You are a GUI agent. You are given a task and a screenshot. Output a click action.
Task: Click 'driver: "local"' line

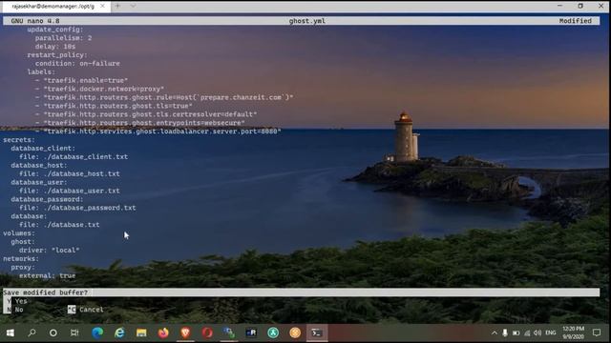coord(49,251)
